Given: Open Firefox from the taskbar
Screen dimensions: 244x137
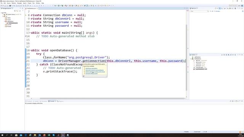Looking at the screenshot, I should [x=44, y=135].
